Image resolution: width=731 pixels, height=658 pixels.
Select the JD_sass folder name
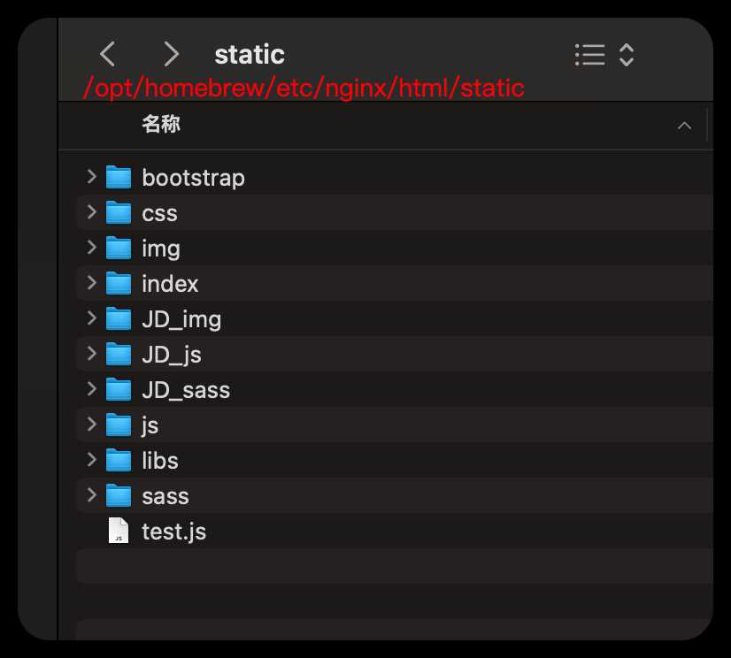coord(186,390)
